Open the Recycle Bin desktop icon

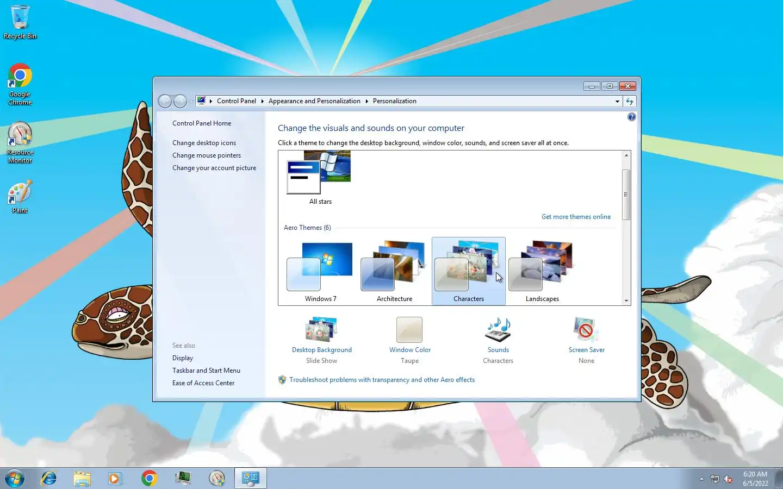point(20,22)
